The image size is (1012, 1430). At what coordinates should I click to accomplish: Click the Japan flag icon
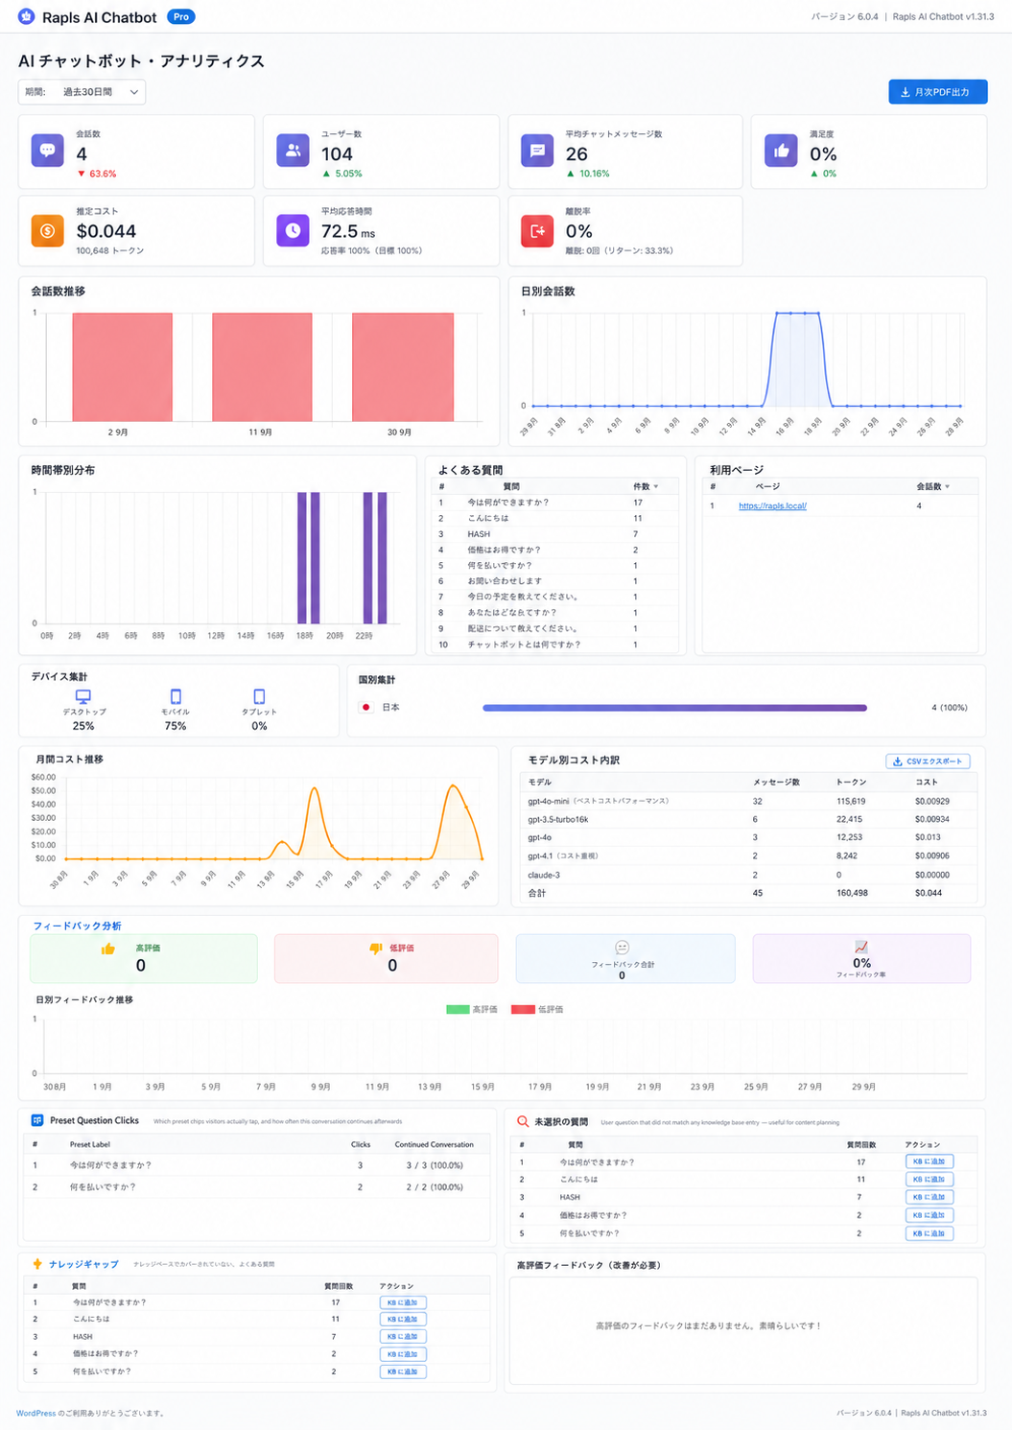point(365,708)
